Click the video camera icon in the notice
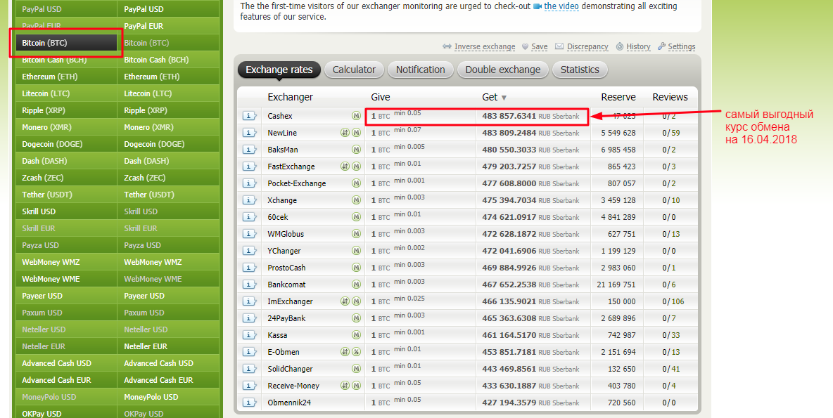The image size is (833, 418). tap(538, 6)
